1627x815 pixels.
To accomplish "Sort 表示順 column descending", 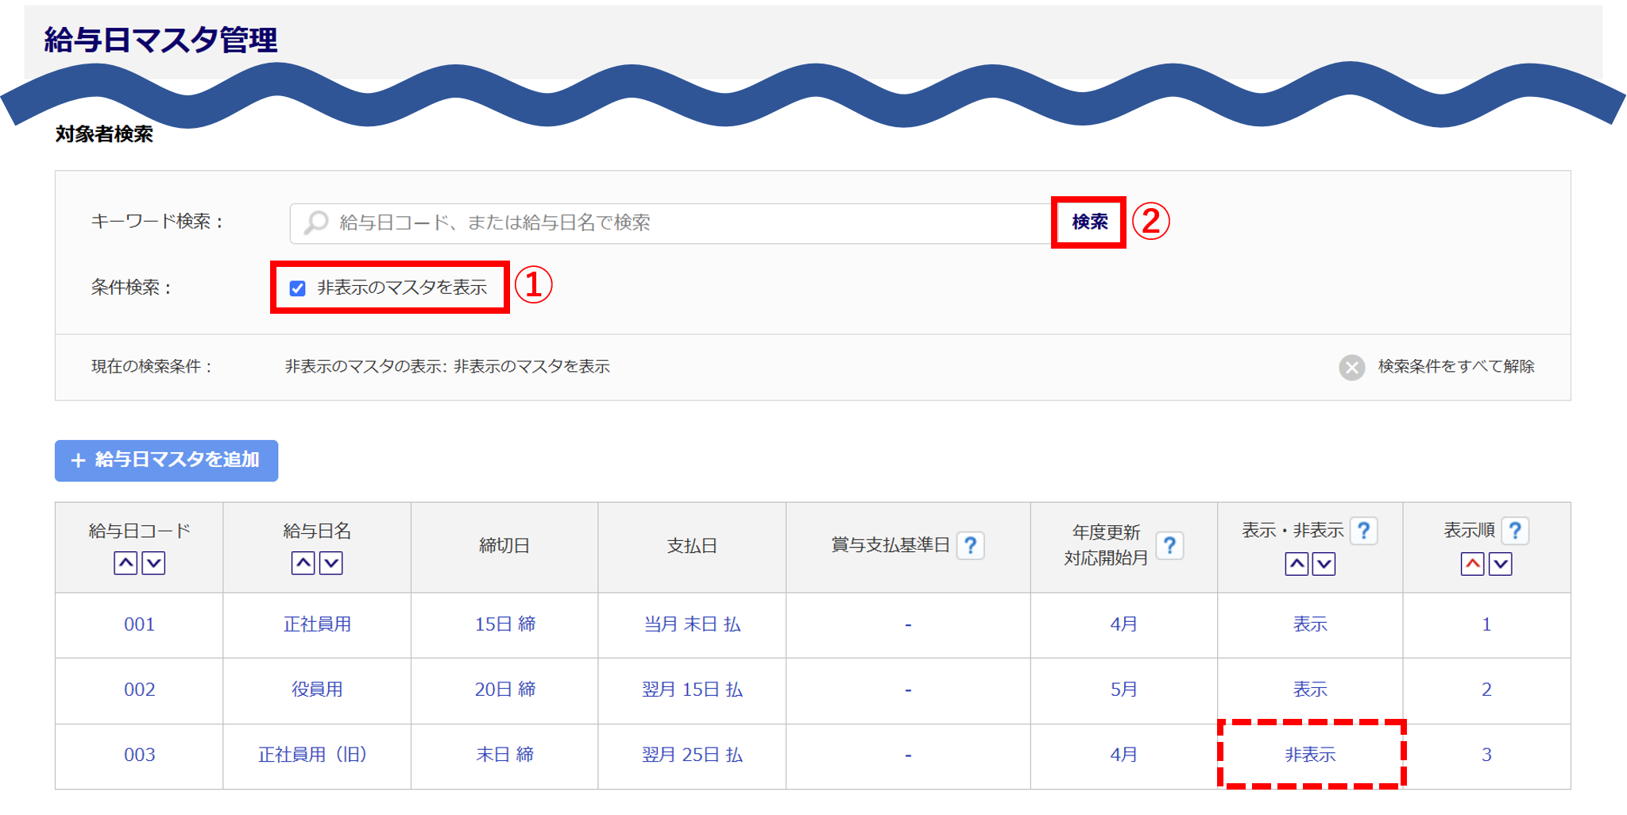I will click(x=1500, y=564).
